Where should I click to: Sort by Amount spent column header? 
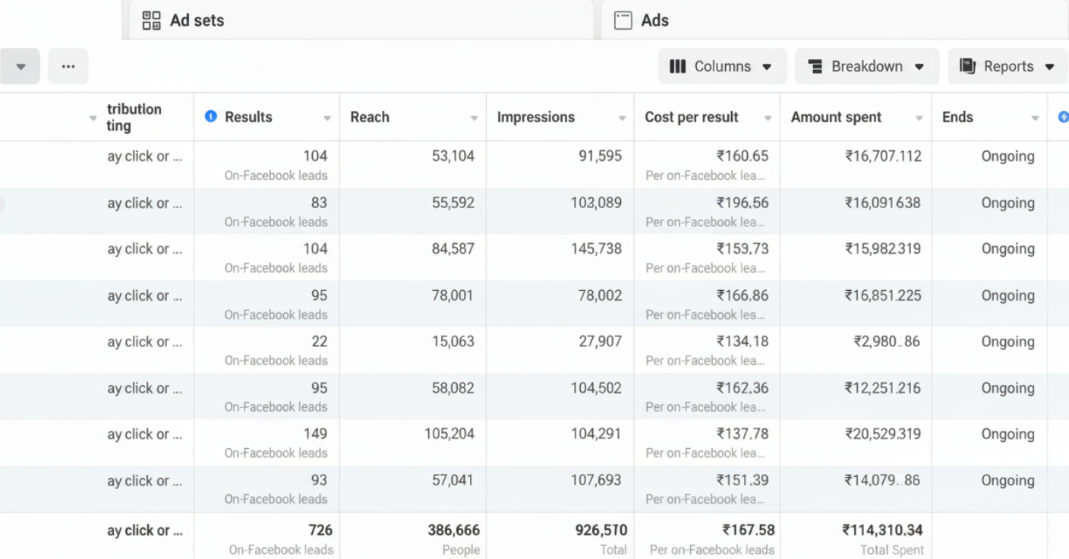(x=836, y=117)
